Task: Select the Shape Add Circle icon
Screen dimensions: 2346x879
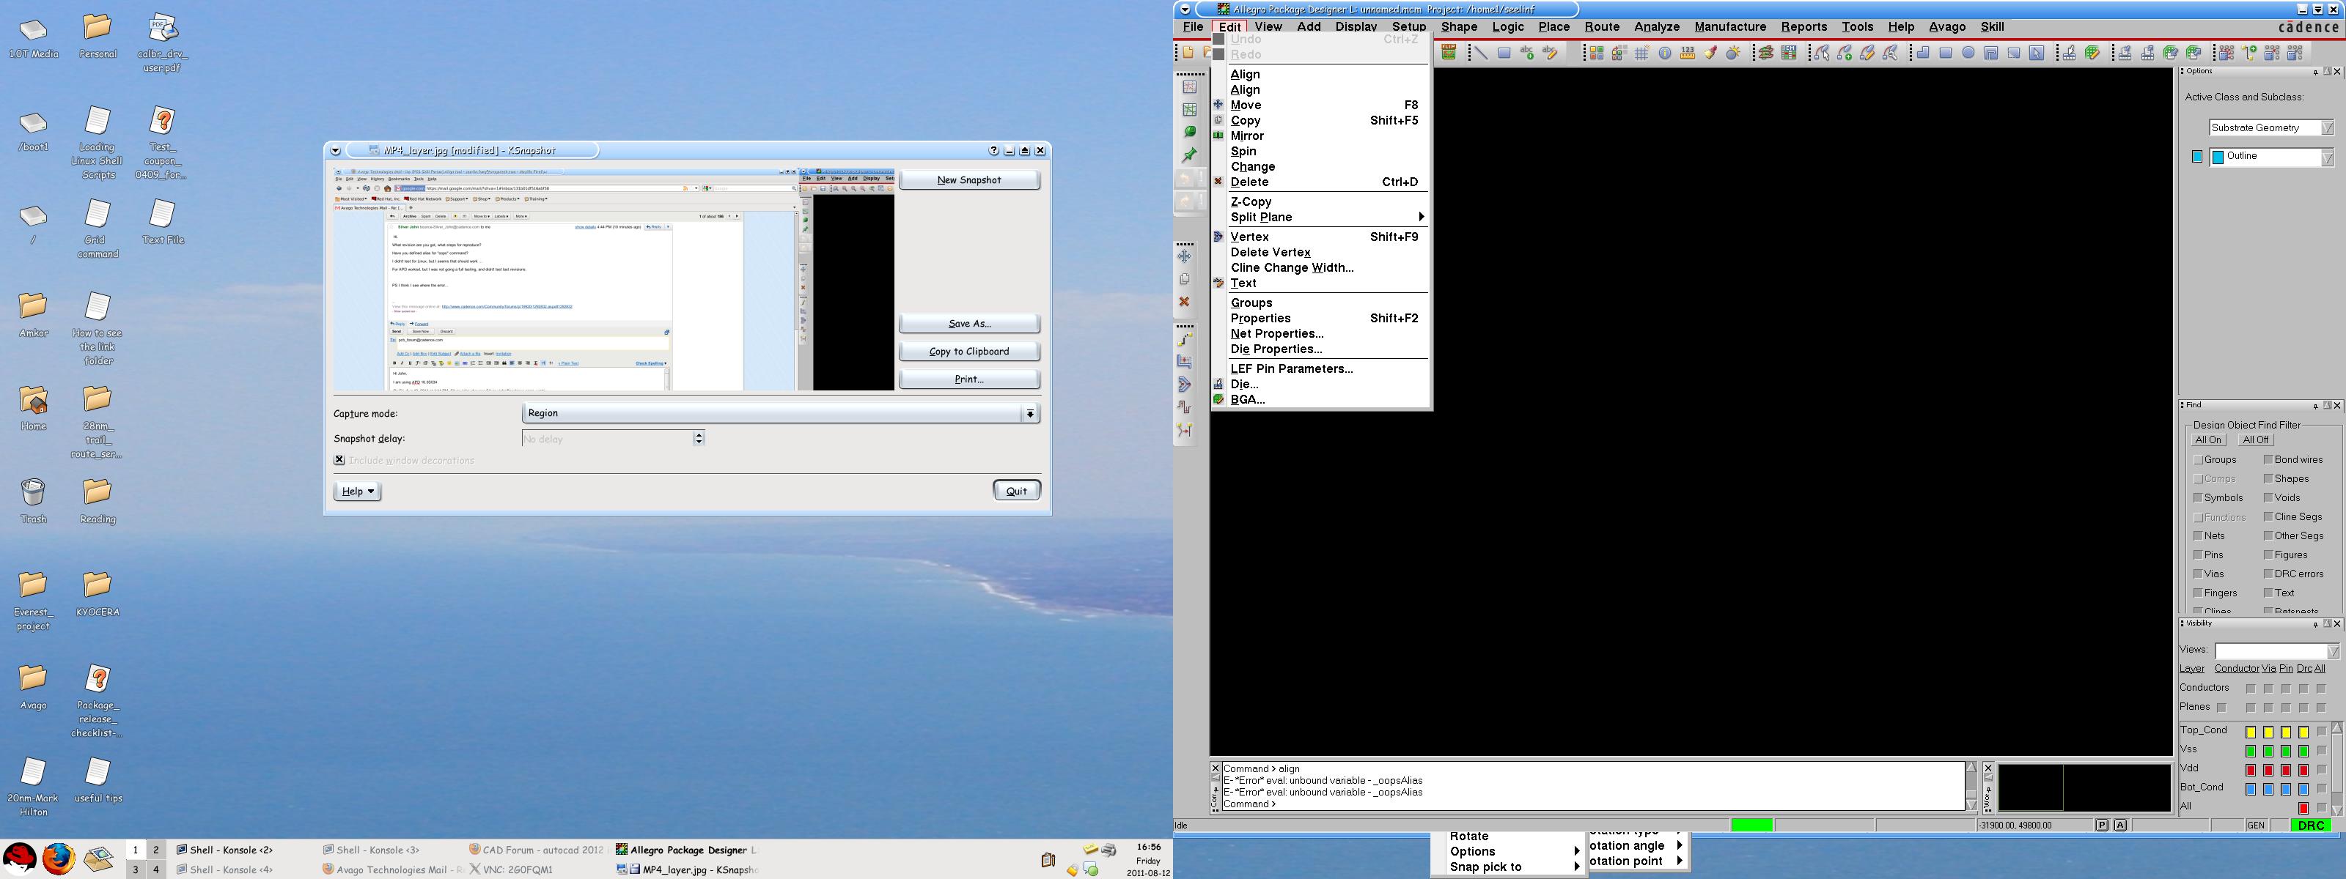Action: point(1968,53)
